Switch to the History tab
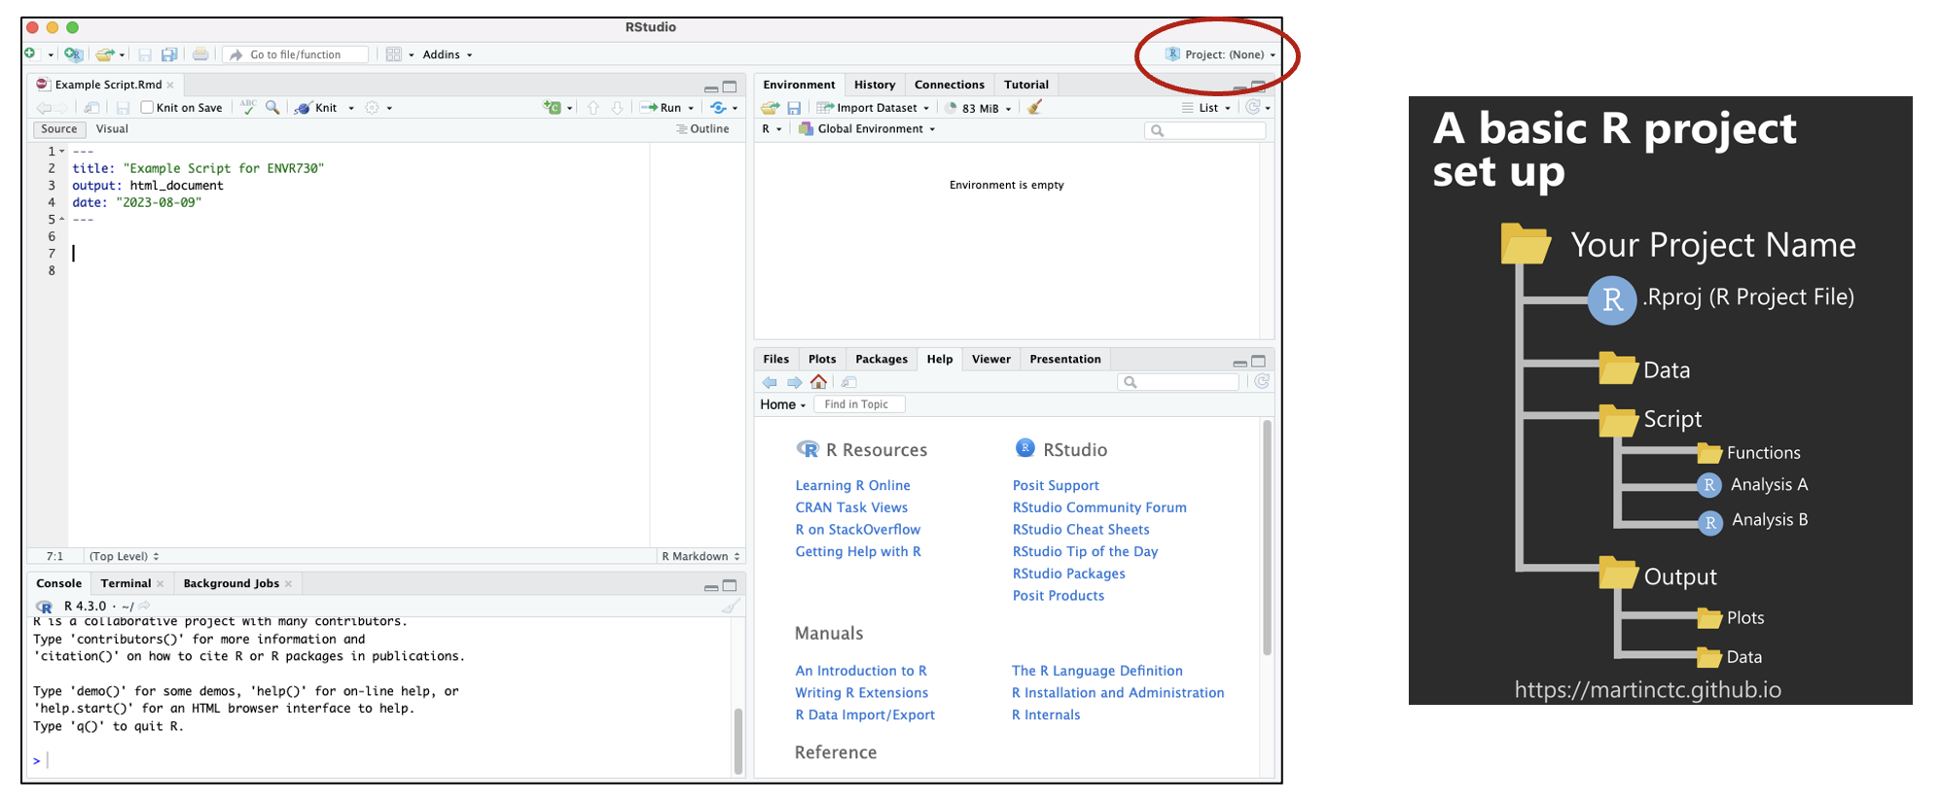The height and width of the screenshot is (803, 1940). pyautogui.click(x=874, y=85)
